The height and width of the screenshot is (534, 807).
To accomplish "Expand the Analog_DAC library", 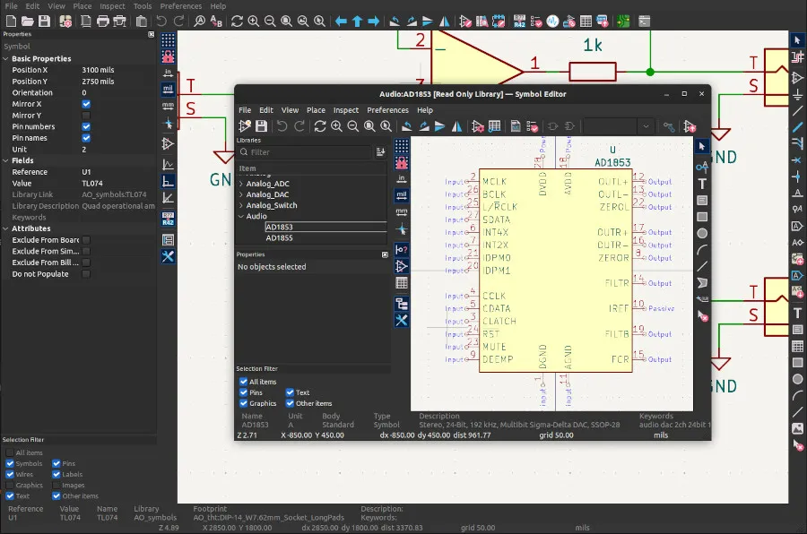I will 240,194.
